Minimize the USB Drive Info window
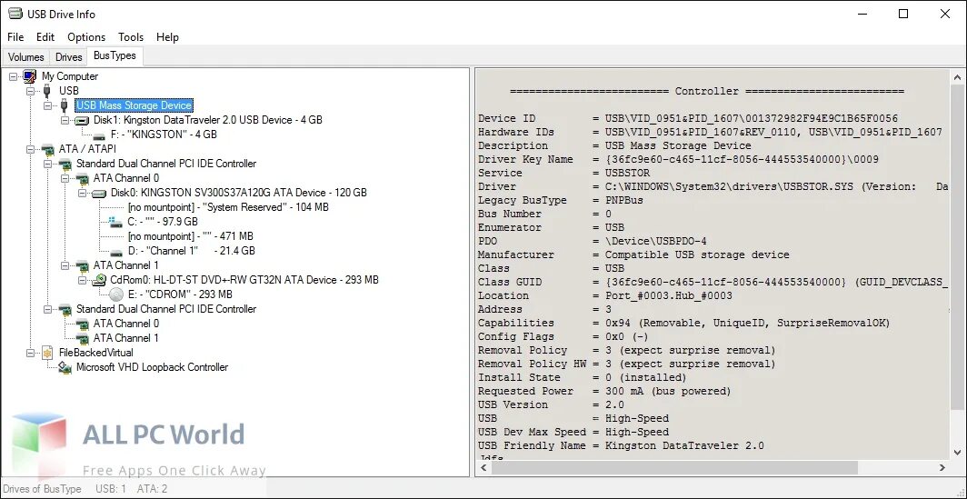This screenshot has width=967, height=499. point(862,14)
